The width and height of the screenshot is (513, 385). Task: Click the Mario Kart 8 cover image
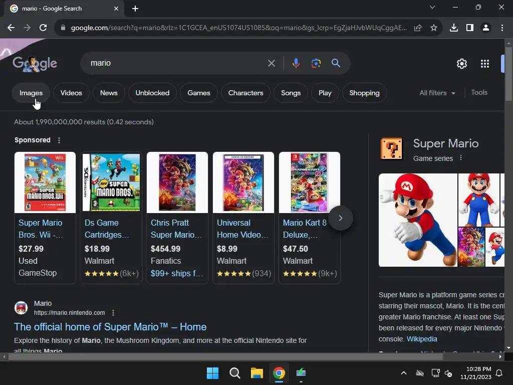point(310,182)
